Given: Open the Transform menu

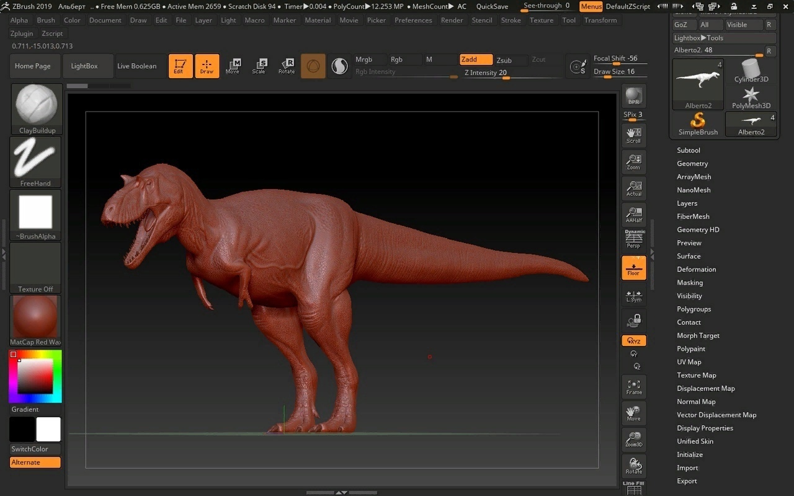Looking at the screenshot, I should click(600, 20).
